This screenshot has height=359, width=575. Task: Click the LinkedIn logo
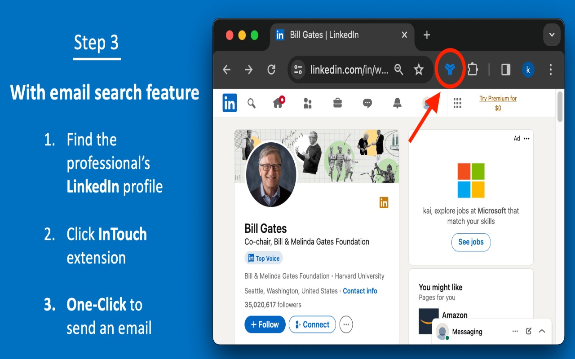coord(229,103)
